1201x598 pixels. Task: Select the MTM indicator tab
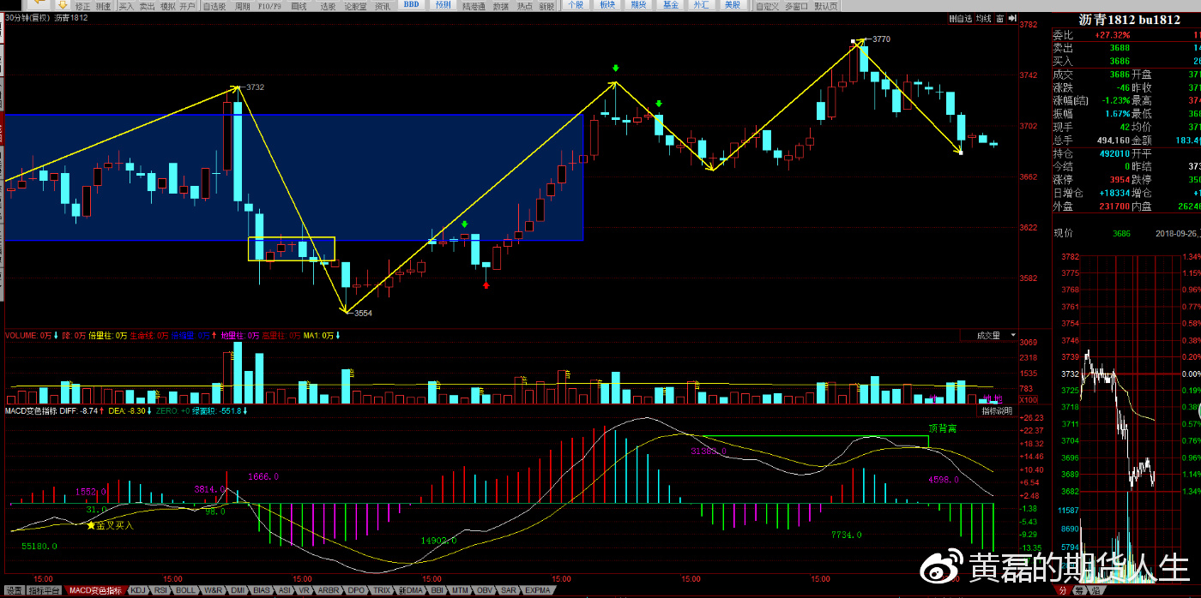(x=461, y=590)
